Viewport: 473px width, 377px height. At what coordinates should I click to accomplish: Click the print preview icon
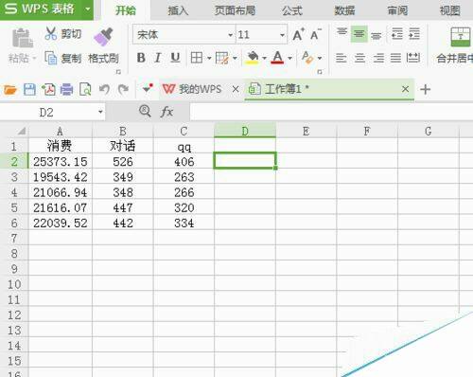(85, 90)
